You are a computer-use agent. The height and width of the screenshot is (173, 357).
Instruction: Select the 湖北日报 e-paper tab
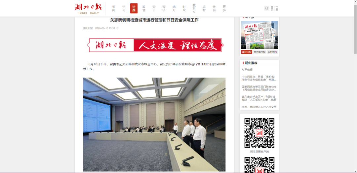pos(247,52)
